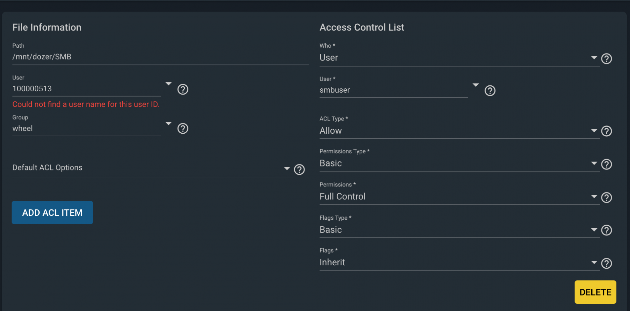
Task: Click the ADD ACL ITEM button
Action: [x=52, y=212]
